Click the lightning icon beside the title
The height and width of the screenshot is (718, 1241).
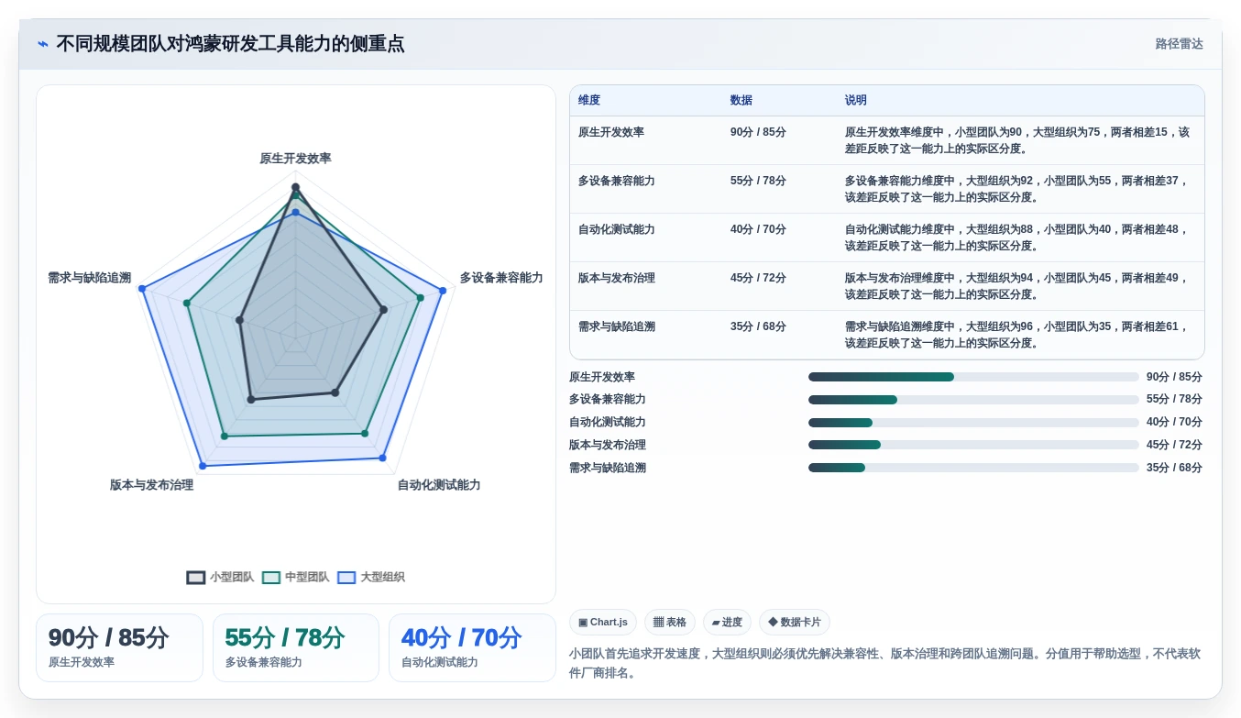pos(43,44)
